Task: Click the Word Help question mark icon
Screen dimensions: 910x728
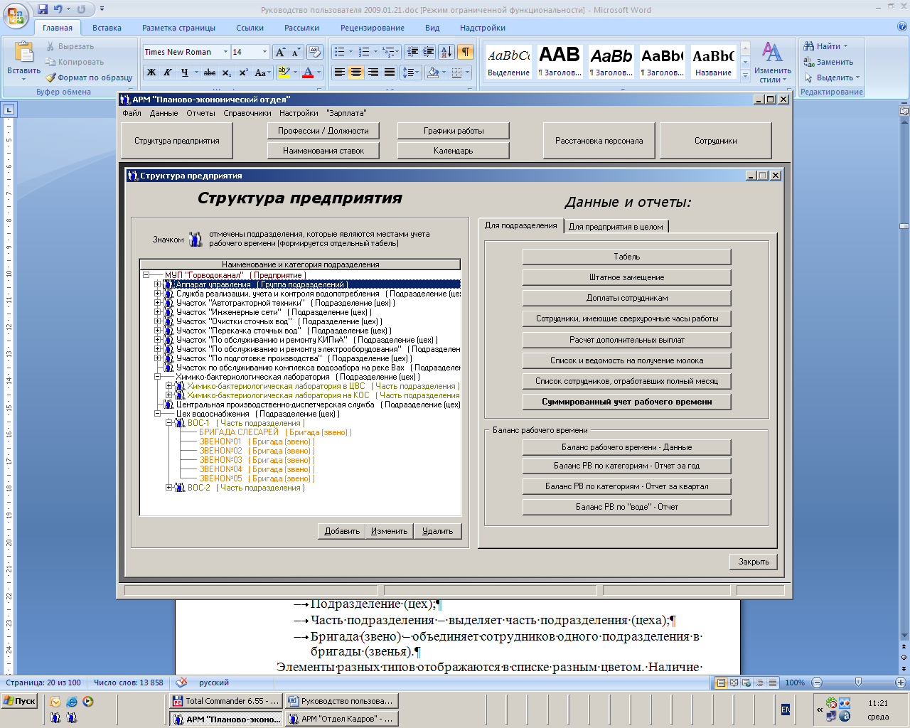Action: (x=902, y=27)
